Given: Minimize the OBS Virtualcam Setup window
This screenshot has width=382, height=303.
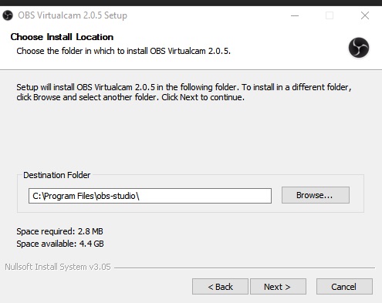Looking at the screenshot, I should [x=295, y=15].
